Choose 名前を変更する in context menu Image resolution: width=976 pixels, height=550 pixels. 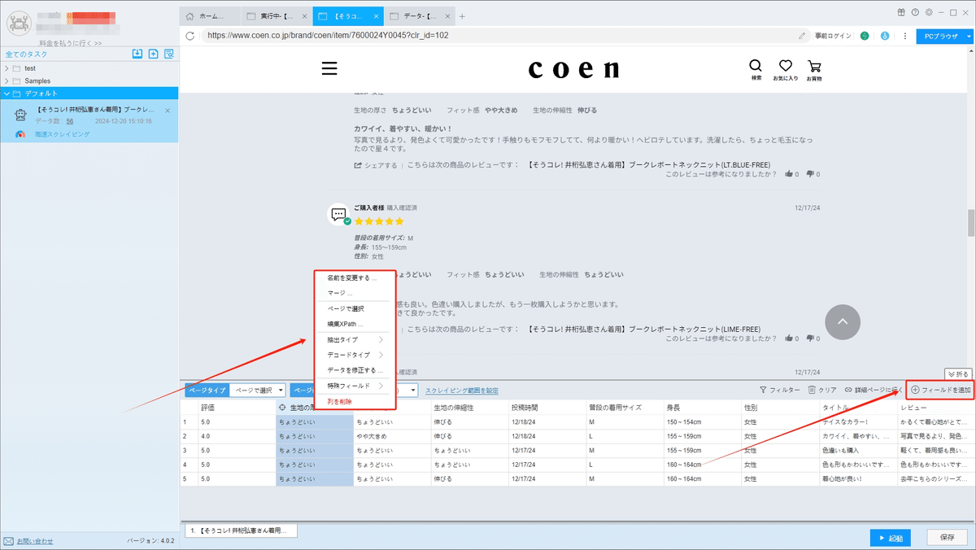355,277
